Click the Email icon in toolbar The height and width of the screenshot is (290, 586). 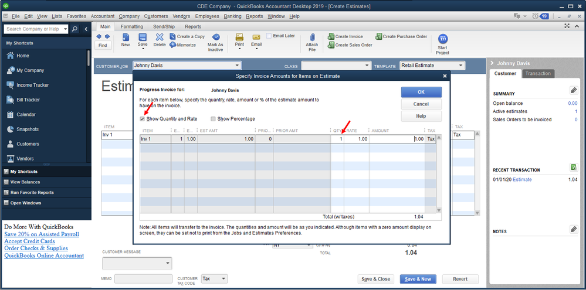click(x=256, y=37)
